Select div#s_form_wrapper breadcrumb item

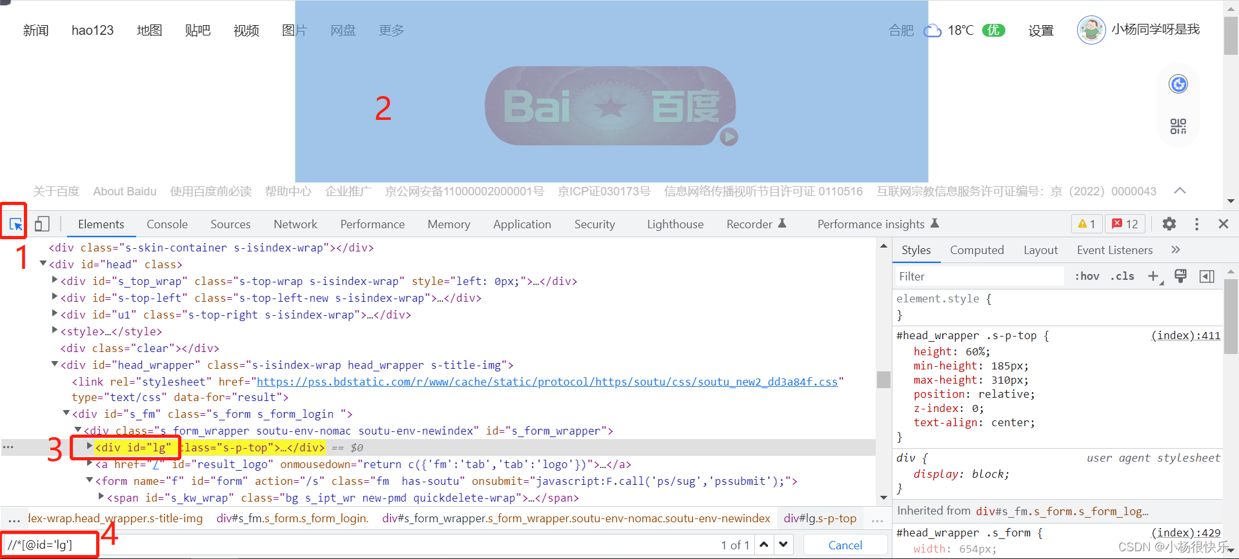coord(576,518)
